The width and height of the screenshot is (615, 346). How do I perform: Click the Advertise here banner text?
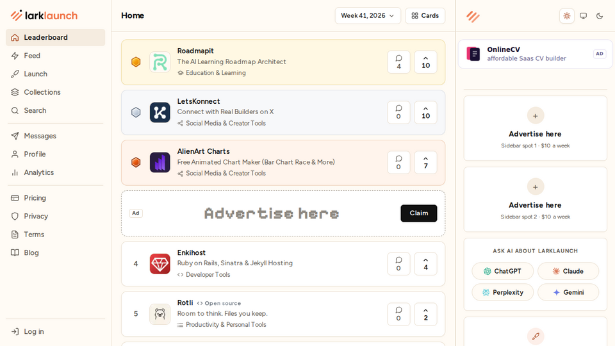tap(272, 213)
